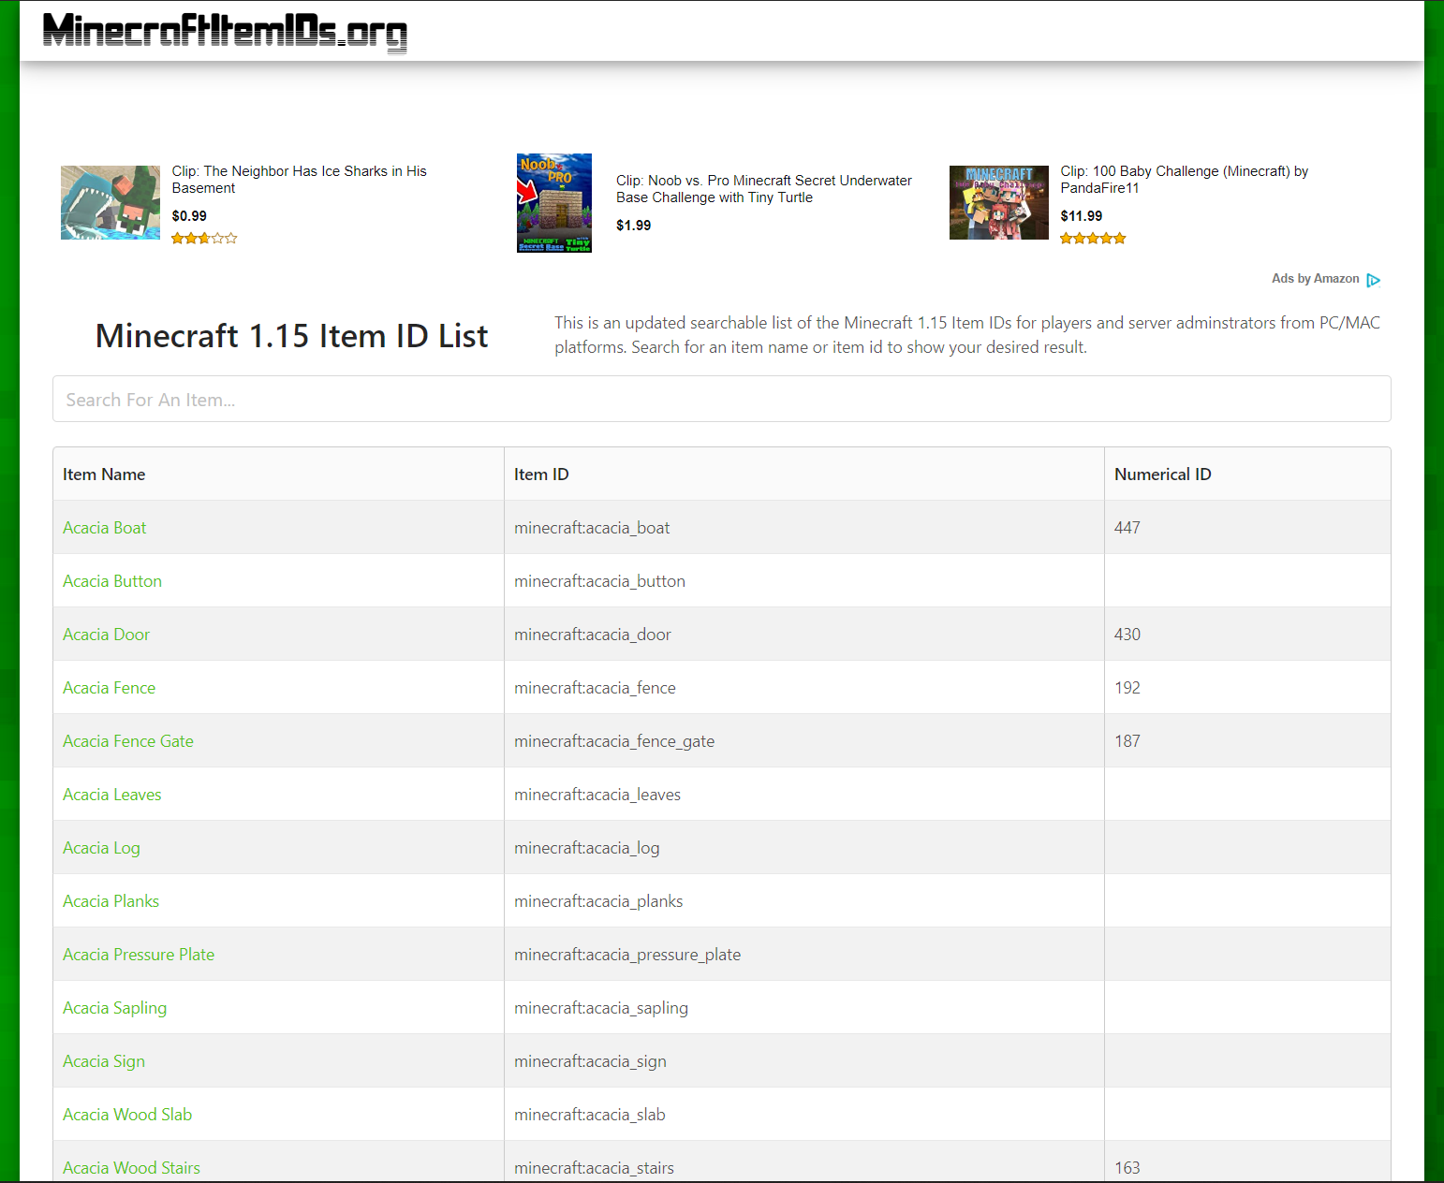This screenshot has height=1183, width=1444.
Task: Click the MinecraftItemIDs.org site logo
Action: coord(225,31)
